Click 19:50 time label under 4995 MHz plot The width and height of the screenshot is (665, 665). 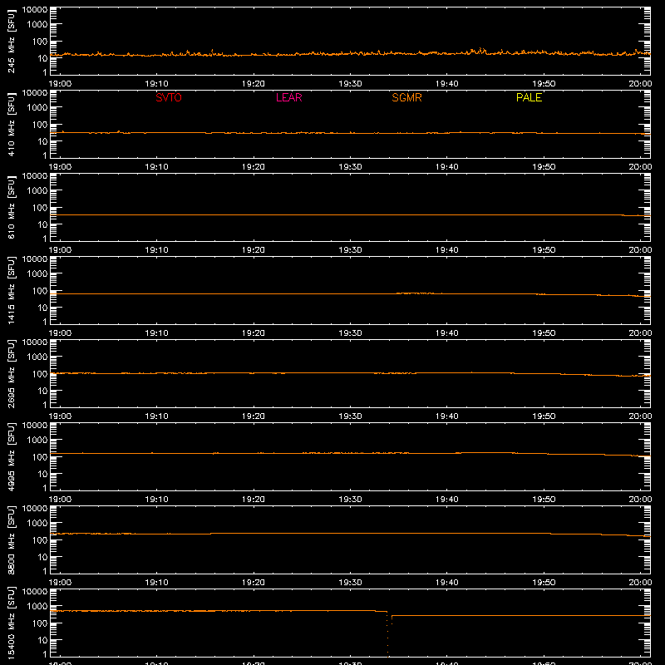click(544, 500)
